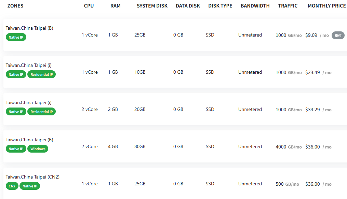
Task: Sort by the ZONES column header
Action: click(15, 6)
